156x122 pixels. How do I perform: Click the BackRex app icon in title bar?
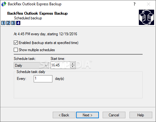4,4
